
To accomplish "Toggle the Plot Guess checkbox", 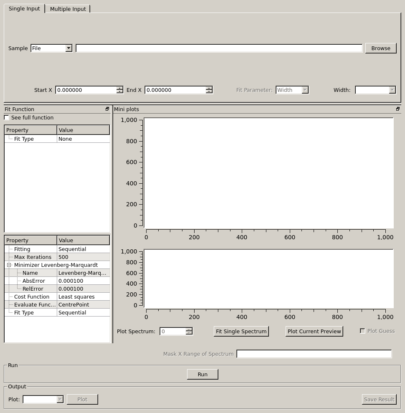I will 362,331.
